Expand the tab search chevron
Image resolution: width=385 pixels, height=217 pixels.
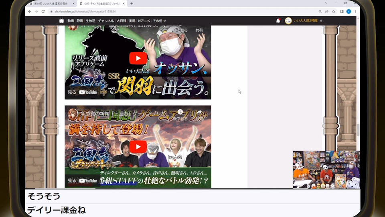[326, 3]
